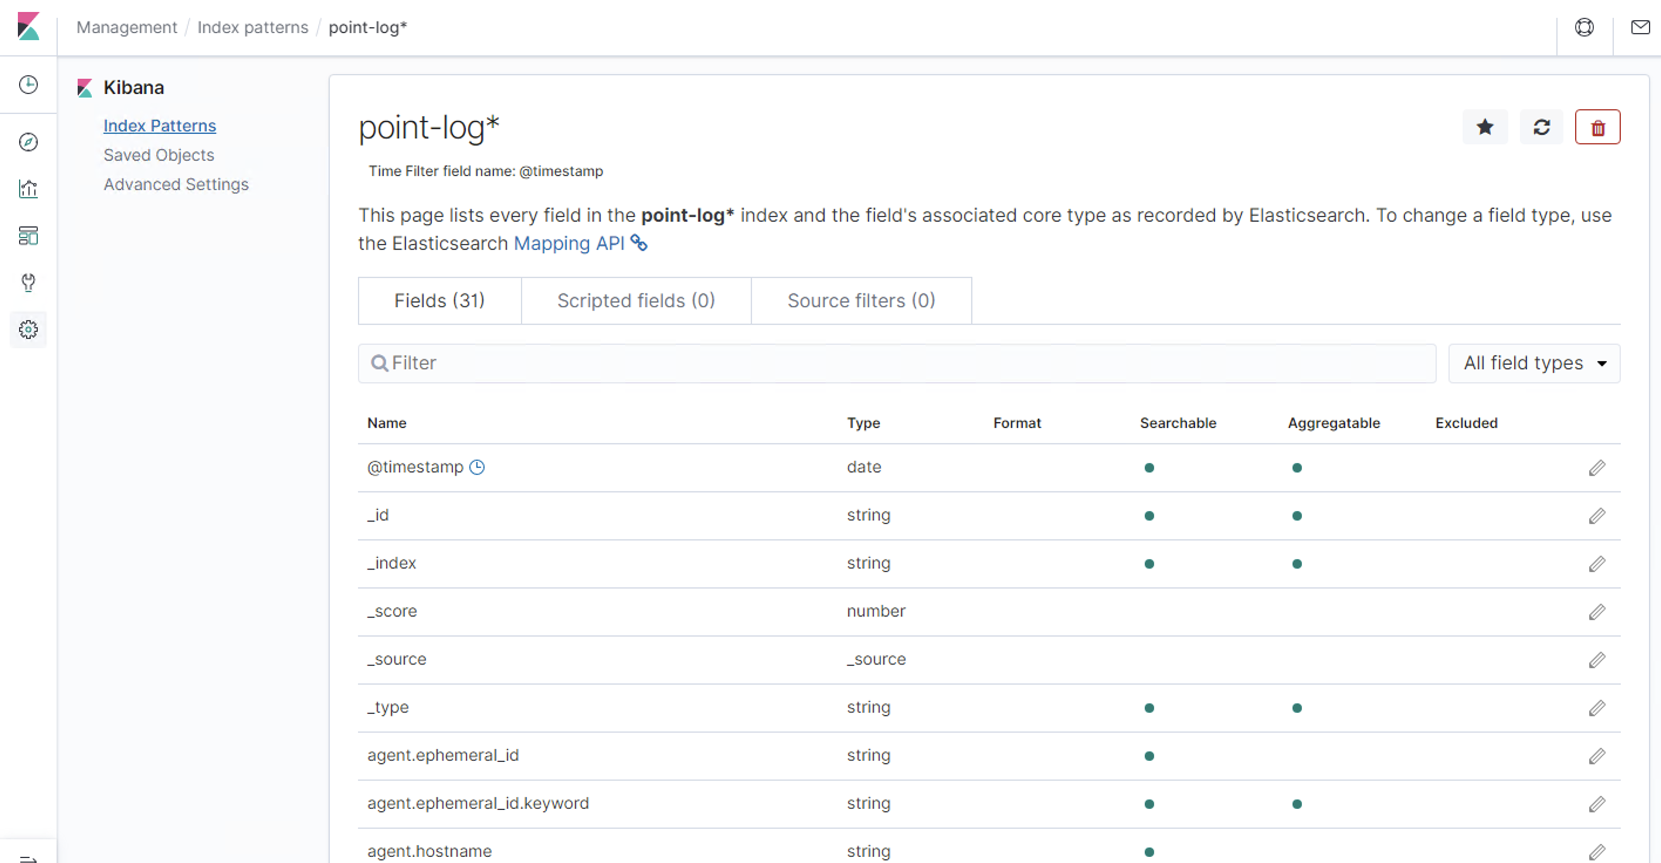
Task: Open the Mapping API link
Action: coord(569,243)
